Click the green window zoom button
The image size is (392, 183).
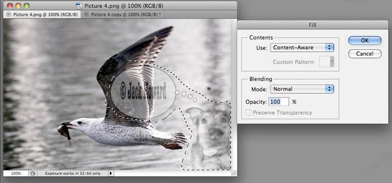26,6
